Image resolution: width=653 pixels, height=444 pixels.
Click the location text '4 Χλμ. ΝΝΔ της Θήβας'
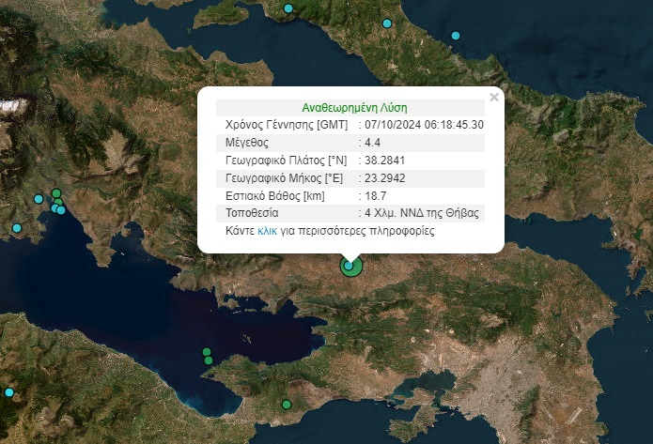tap(422, 213)
